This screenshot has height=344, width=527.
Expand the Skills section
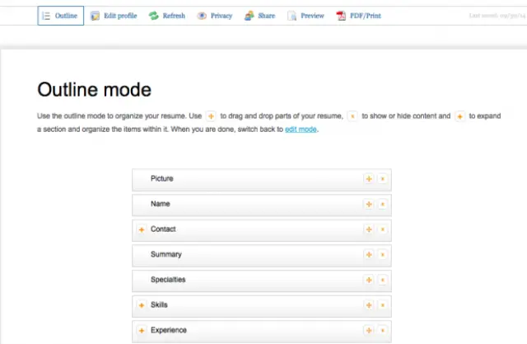point(142,306)
